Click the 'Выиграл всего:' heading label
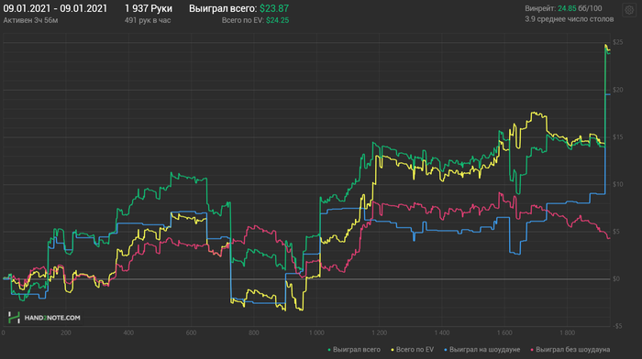This screenshot has width=642, height=359. pyautogui.click(x=223, y=8)
